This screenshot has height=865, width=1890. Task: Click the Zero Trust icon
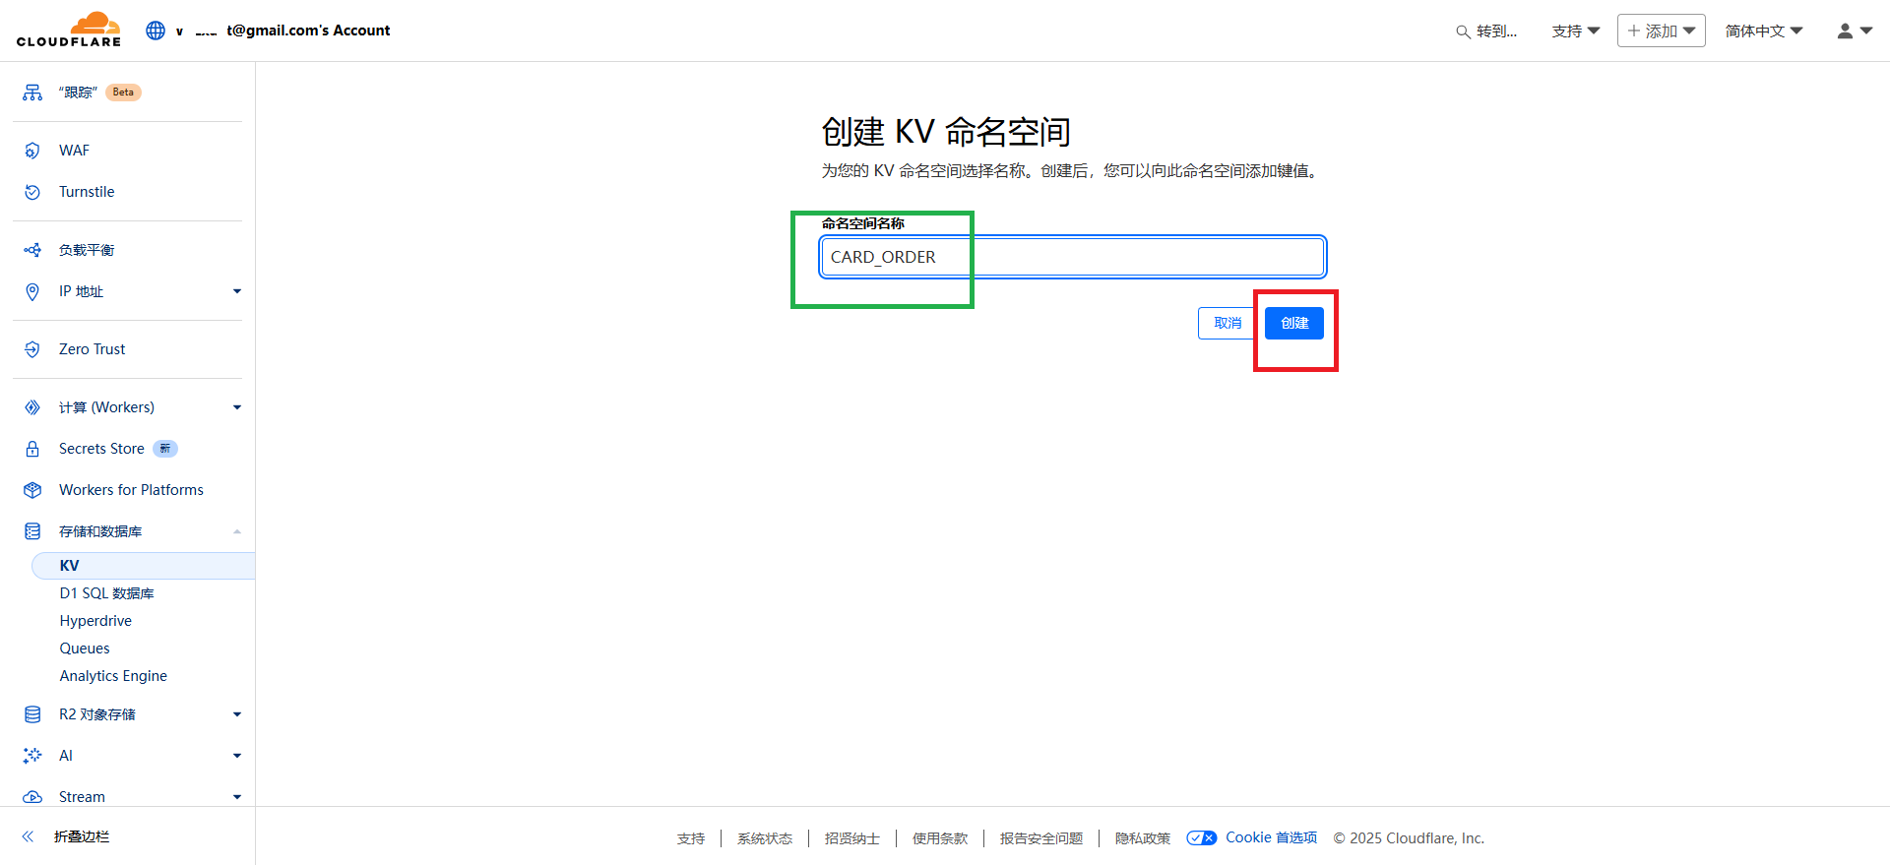tap(32, 349)
